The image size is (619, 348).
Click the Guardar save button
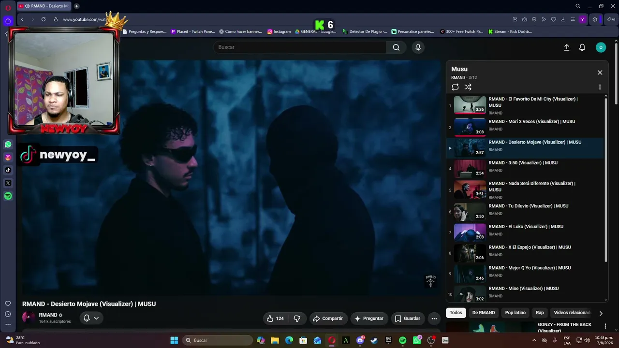(408, 319)
